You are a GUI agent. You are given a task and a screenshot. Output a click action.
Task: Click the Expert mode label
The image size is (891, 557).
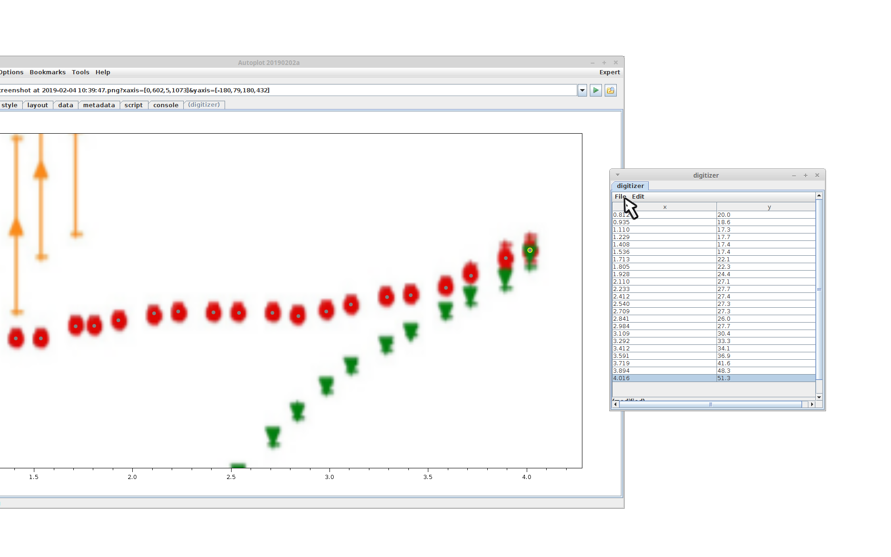(609, 72)
